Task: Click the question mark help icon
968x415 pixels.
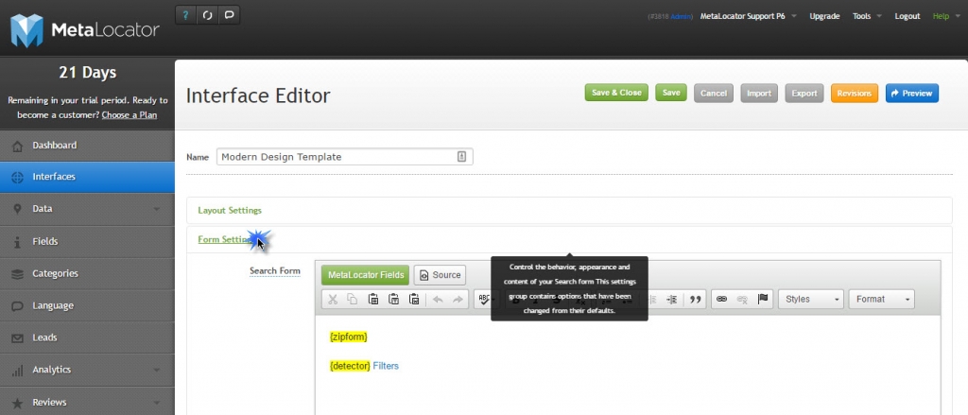Action: coord(185,15)
